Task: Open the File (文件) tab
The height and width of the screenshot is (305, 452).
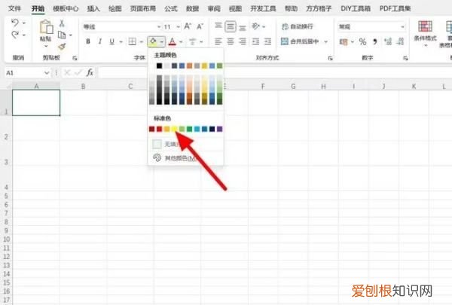Action: tap(14, 8)
